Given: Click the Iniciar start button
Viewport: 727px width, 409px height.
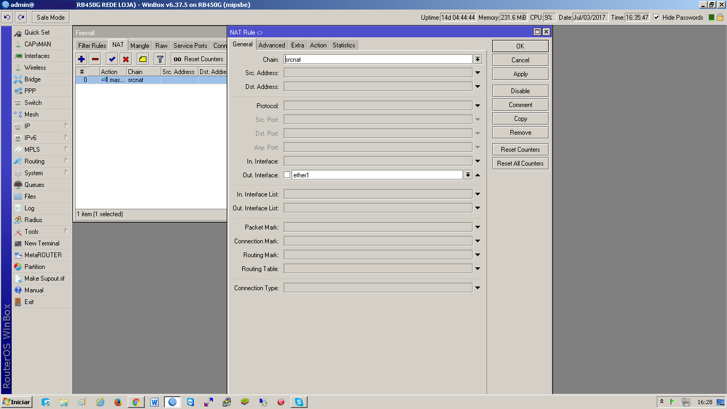Looking at the screenshot, I should (16, 402).
